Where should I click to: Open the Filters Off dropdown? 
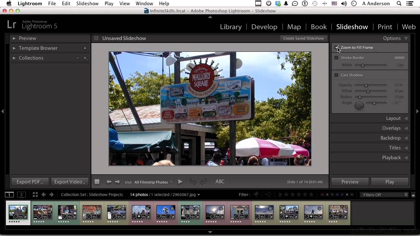tap(384, 195)
